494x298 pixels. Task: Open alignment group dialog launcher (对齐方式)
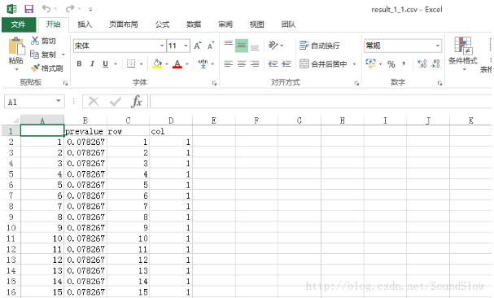(x=356, y=83)
